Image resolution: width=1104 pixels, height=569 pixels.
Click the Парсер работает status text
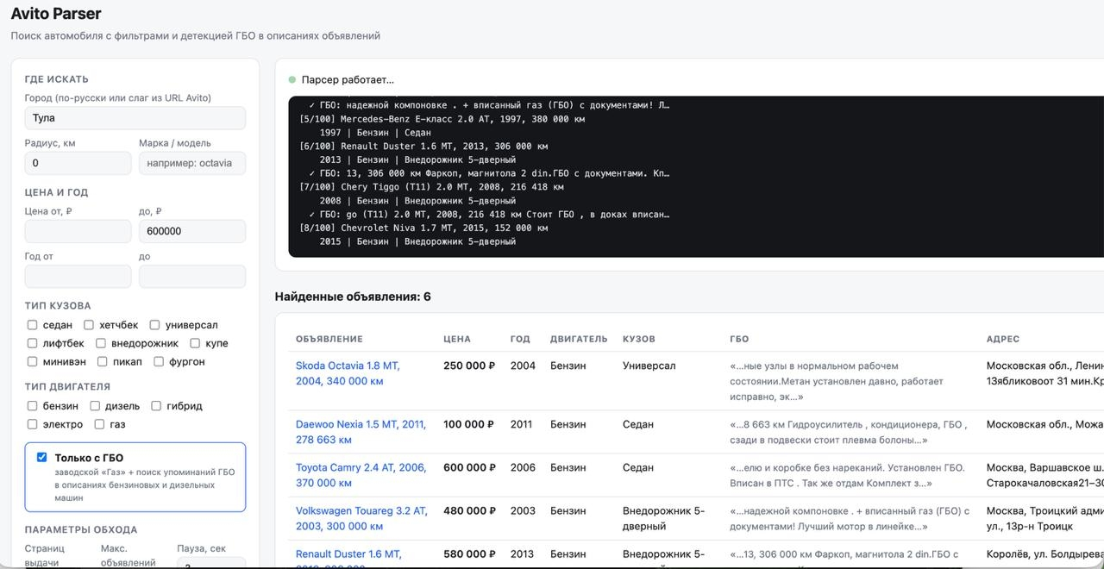tap(348, 79)
